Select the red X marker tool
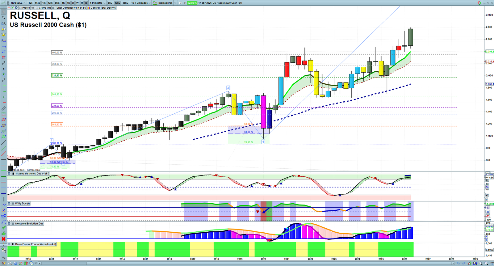494x266 pixels. [4, 239]
